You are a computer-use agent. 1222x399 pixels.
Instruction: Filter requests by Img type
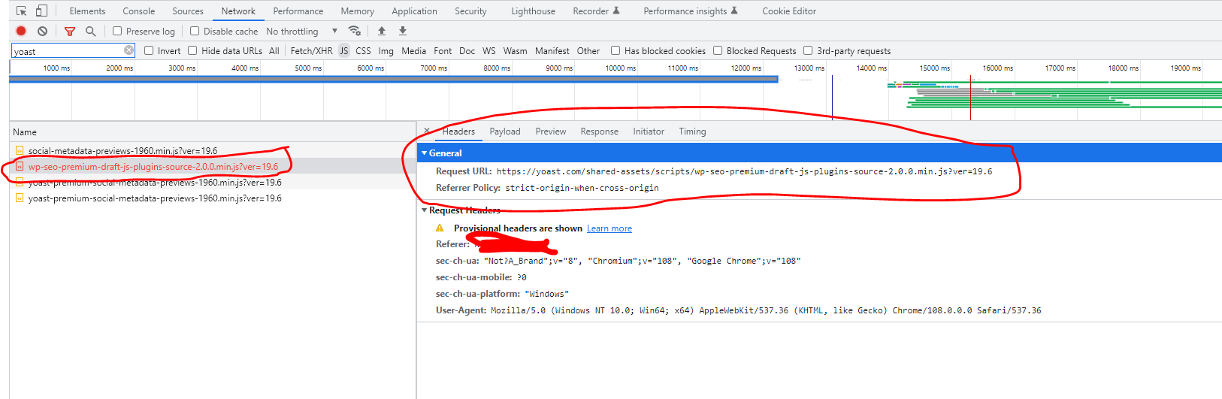click(386, 50)
